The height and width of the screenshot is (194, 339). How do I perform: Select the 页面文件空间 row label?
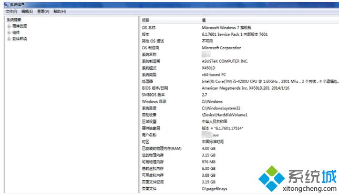tap(152, 182)
